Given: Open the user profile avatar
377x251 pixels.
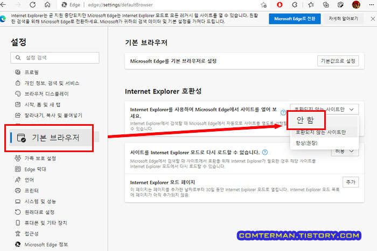Looking at the screenshot, I should click(356, 4).
